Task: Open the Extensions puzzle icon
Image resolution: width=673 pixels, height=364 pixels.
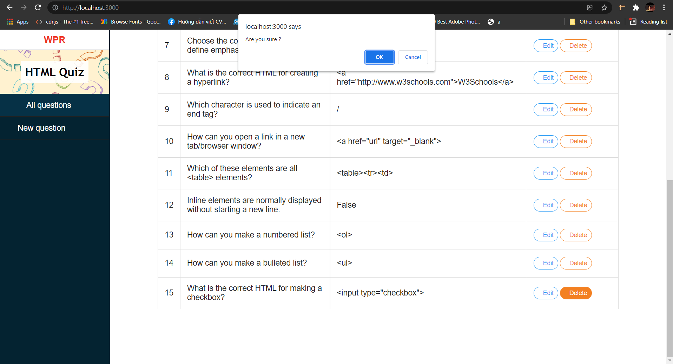Action: click(636, 7)
